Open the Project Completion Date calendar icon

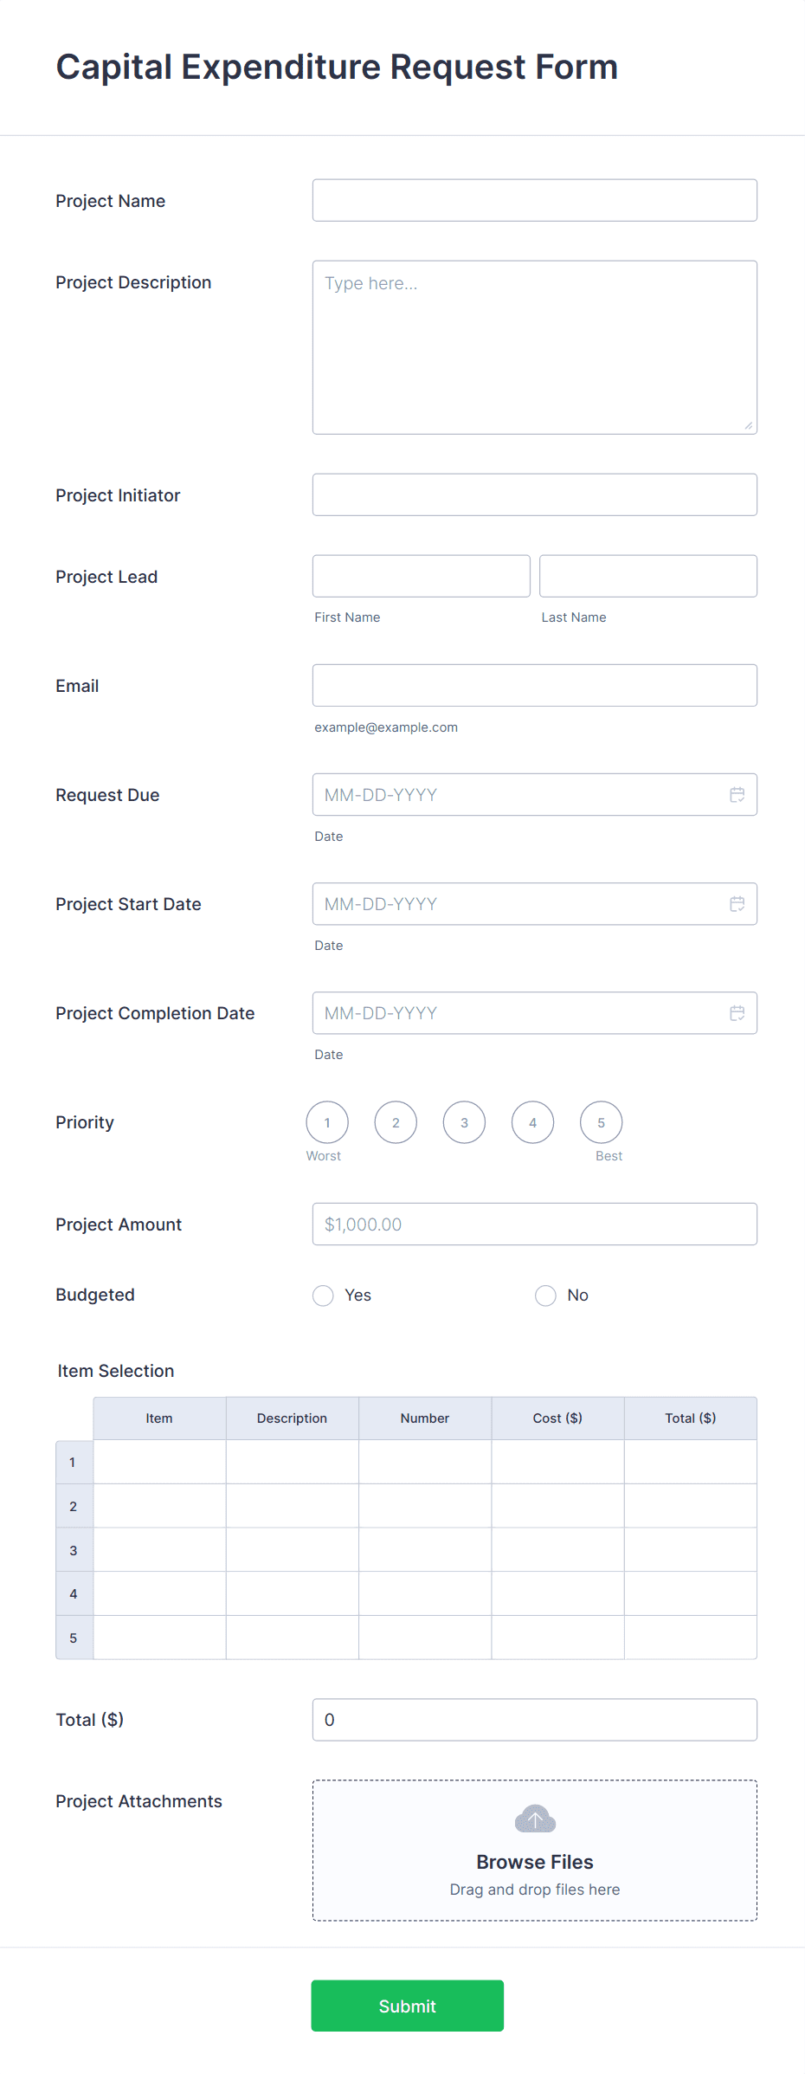click(x=737, y=1012)
